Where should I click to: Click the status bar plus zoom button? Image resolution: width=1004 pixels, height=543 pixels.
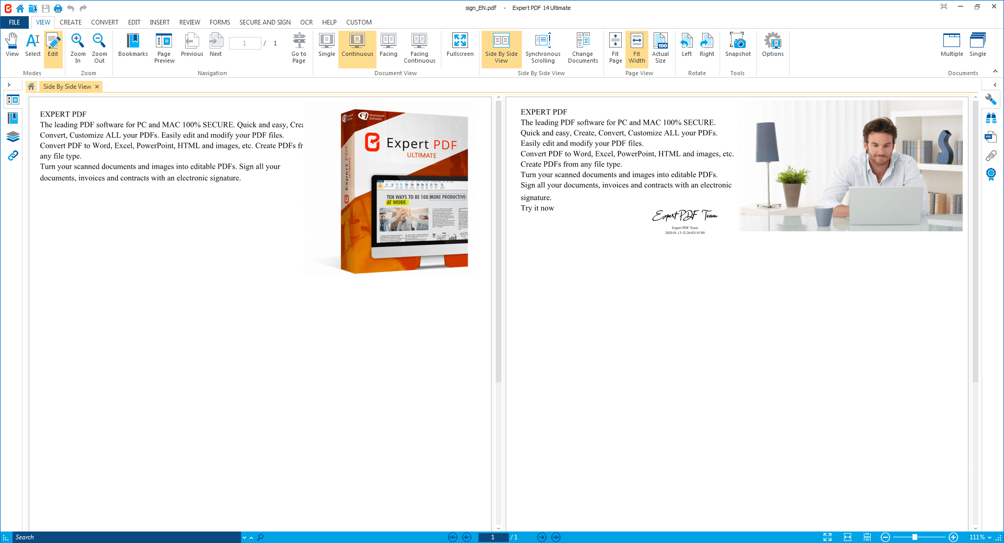pos(953,537)
